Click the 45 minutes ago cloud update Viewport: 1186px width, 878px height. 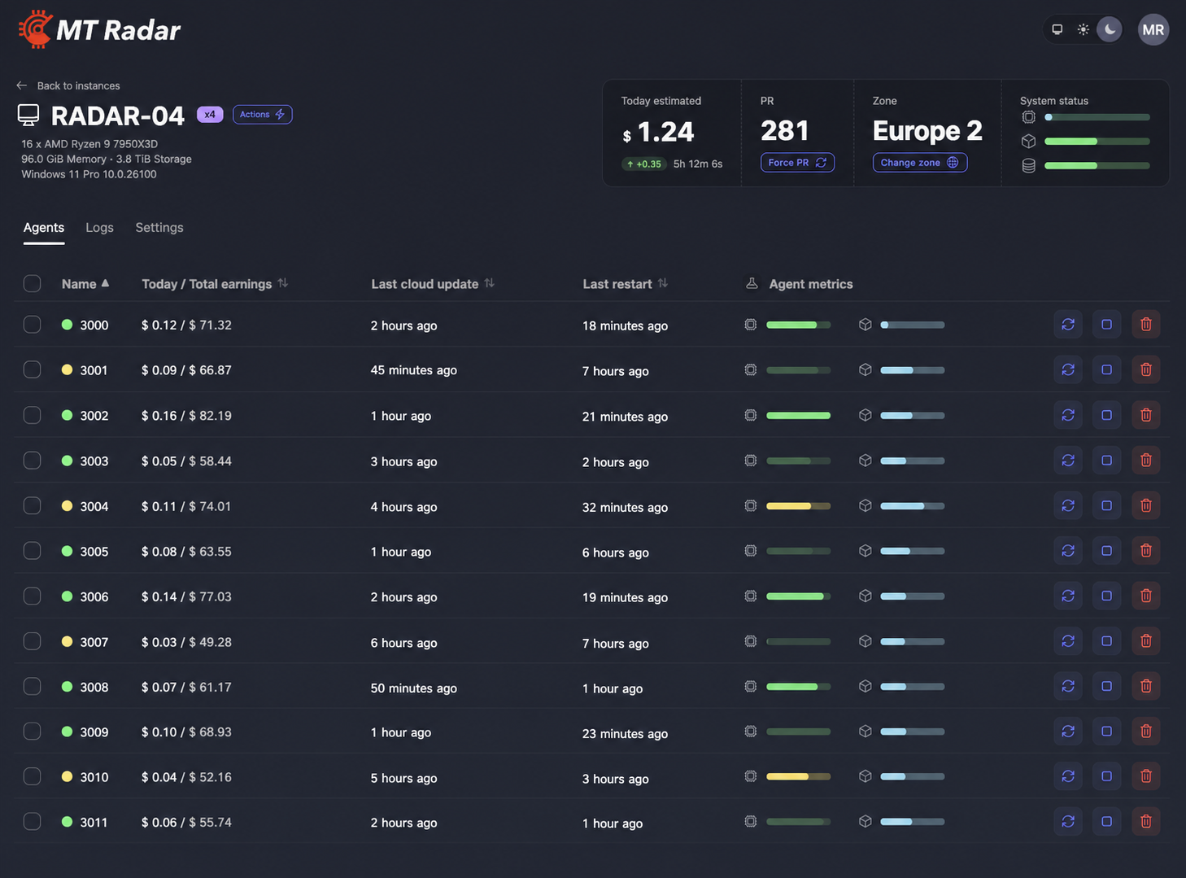coord(413,370)
